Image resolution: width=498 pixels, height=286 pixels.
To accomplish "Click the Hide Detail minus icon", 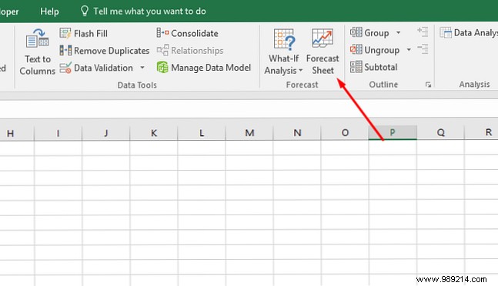I will point(423,49).
